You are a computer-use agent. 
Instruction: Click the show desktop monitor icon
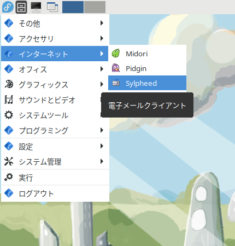36,7
